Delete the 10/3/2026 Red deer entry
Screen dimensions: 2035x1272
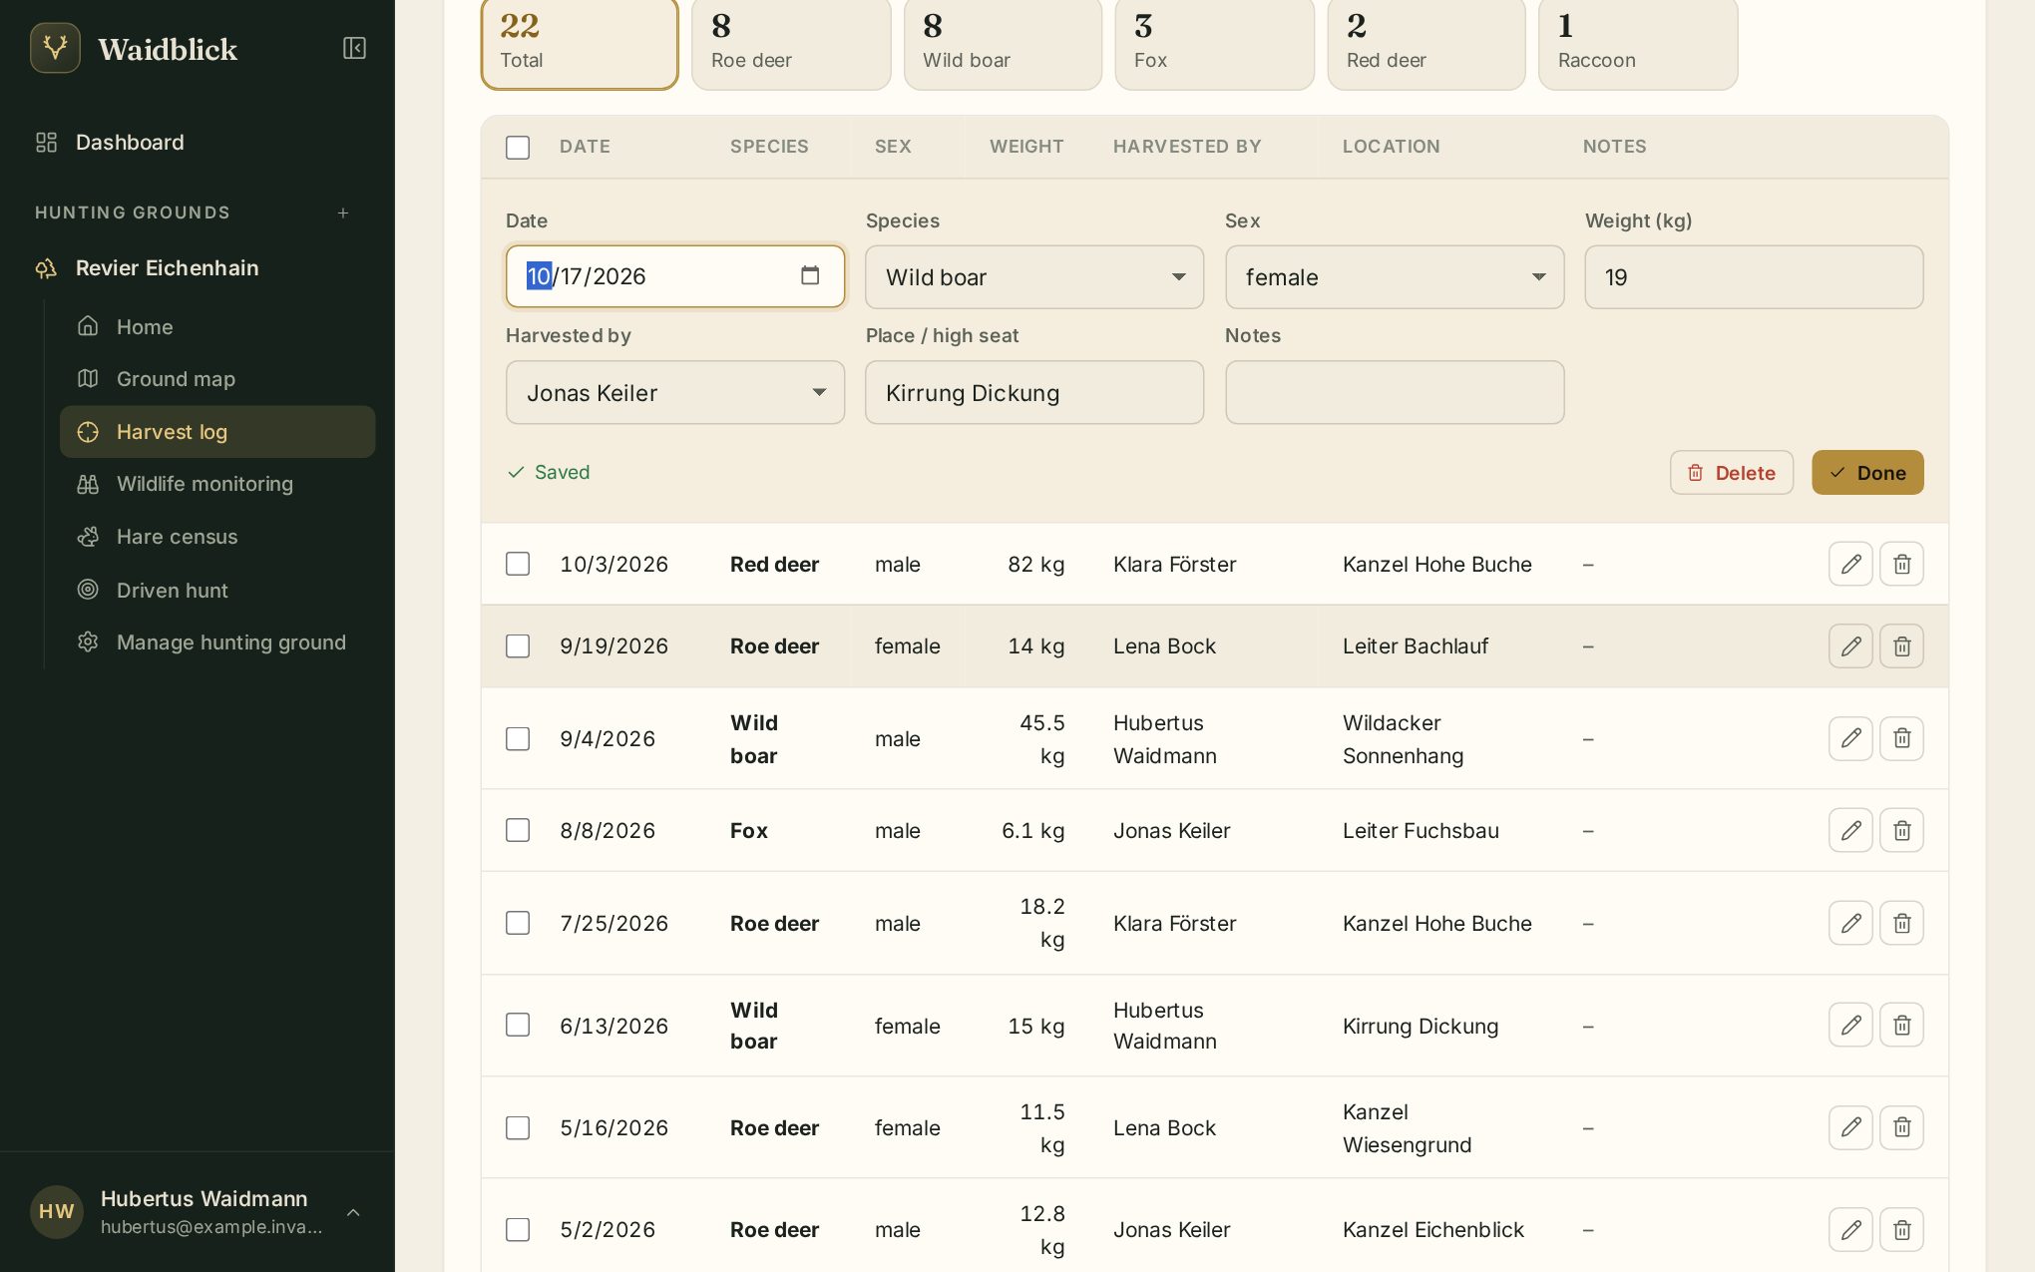1902,564
